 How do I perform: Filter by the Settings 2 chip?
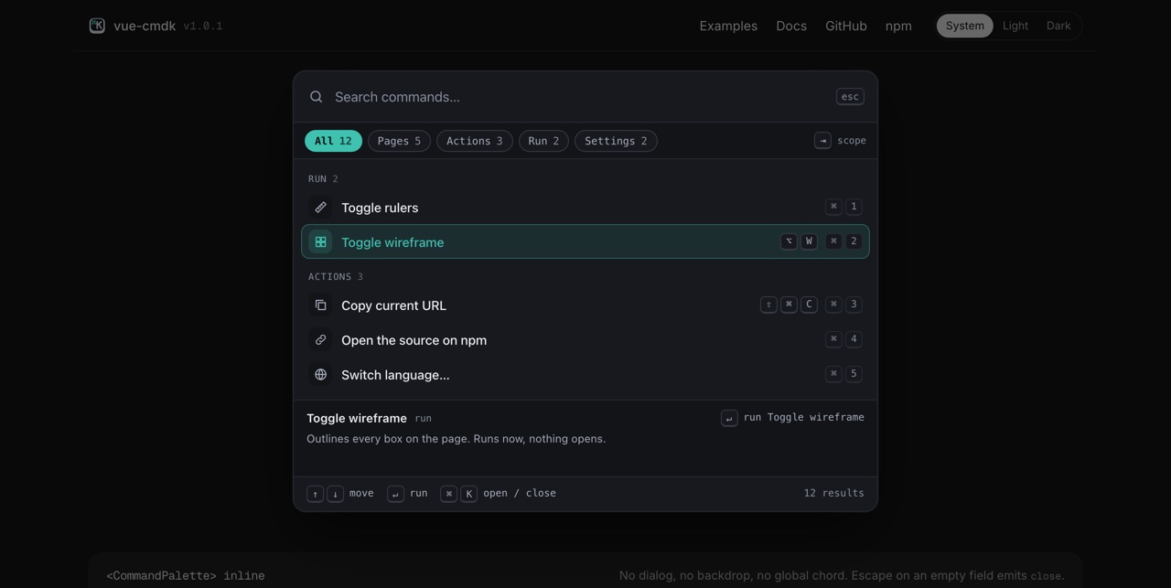pyautogui.click(x=616, y=141)
